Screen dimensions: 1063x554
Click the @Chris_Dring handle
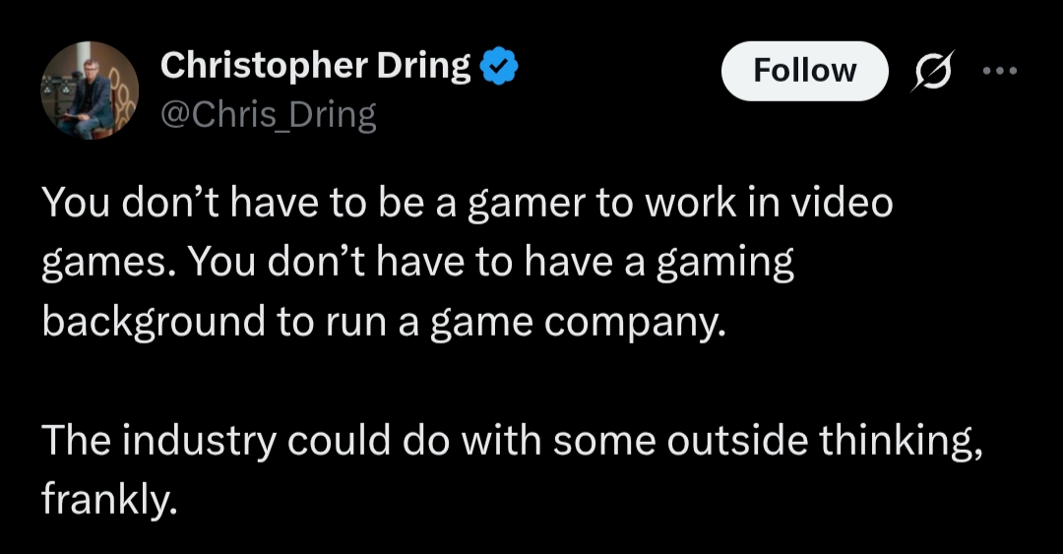coord(268,115)
